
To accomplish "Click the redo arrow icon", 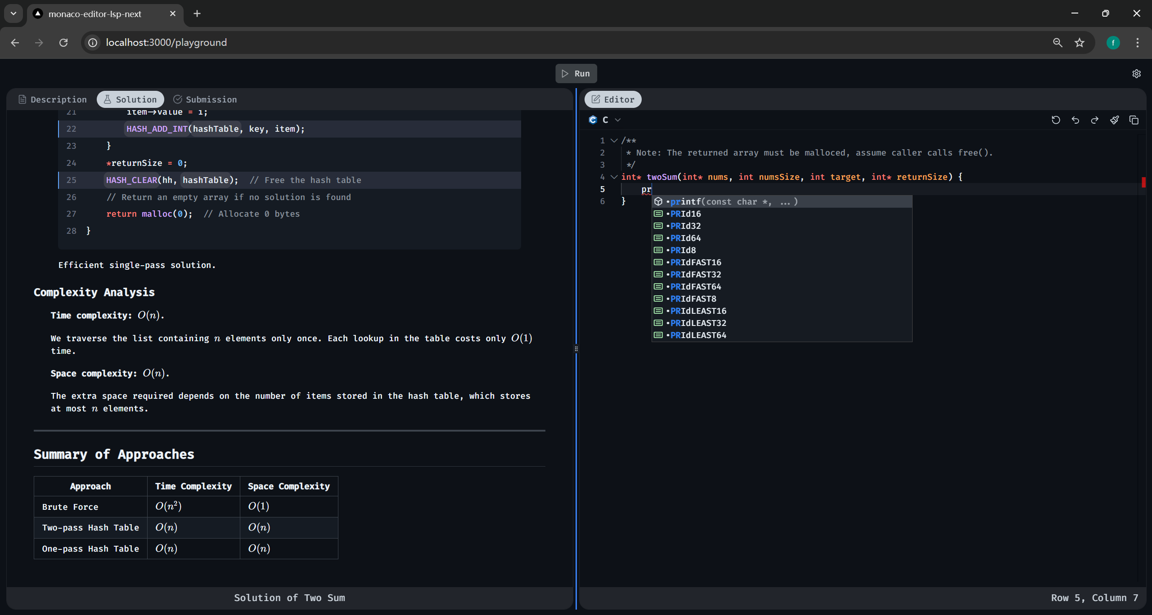I will pyautogui.click(x=1095, y=120).
